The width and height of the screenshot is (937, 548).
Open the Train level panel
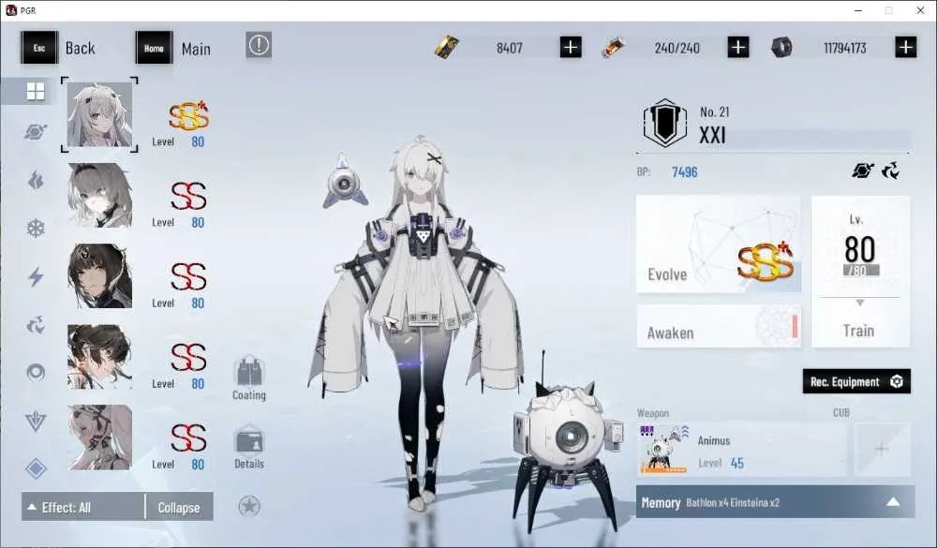860,272
